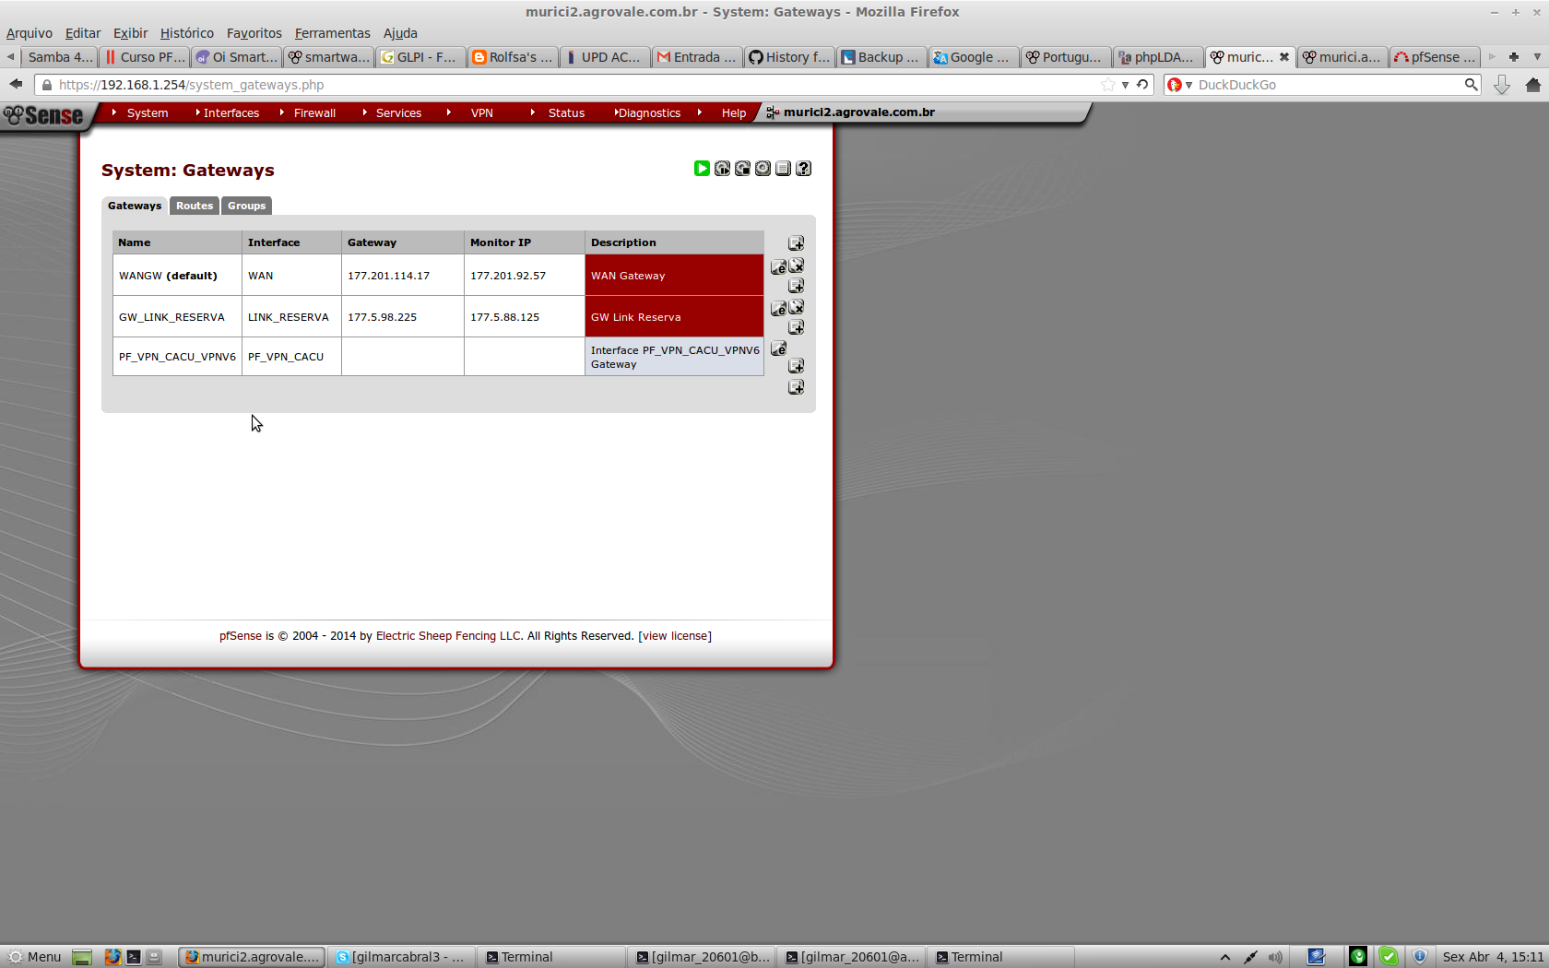The image size is (1549, 968).
Task: Add a gateway using the header row plus icon
Action: [796, 243]
